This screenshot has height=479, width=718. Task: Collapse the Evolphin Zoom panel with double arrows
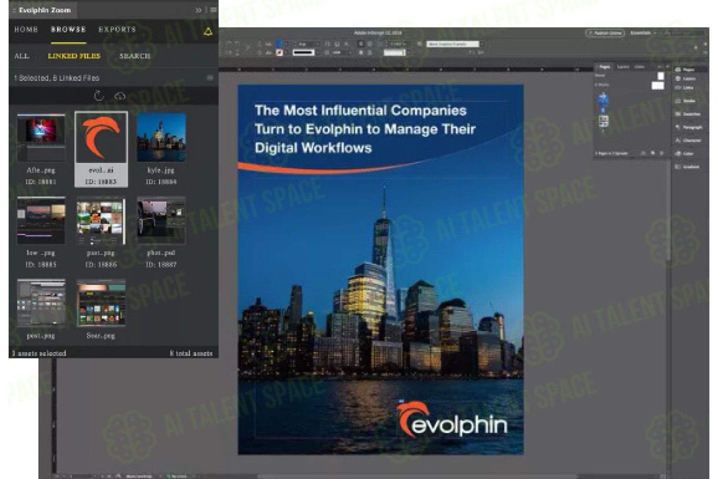click(x=198, y=10)
